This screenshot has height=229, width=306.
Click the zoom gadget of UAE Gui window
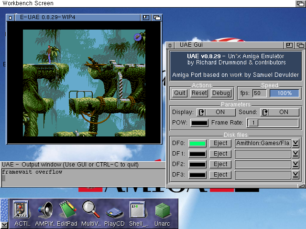[x=289, y=45]
